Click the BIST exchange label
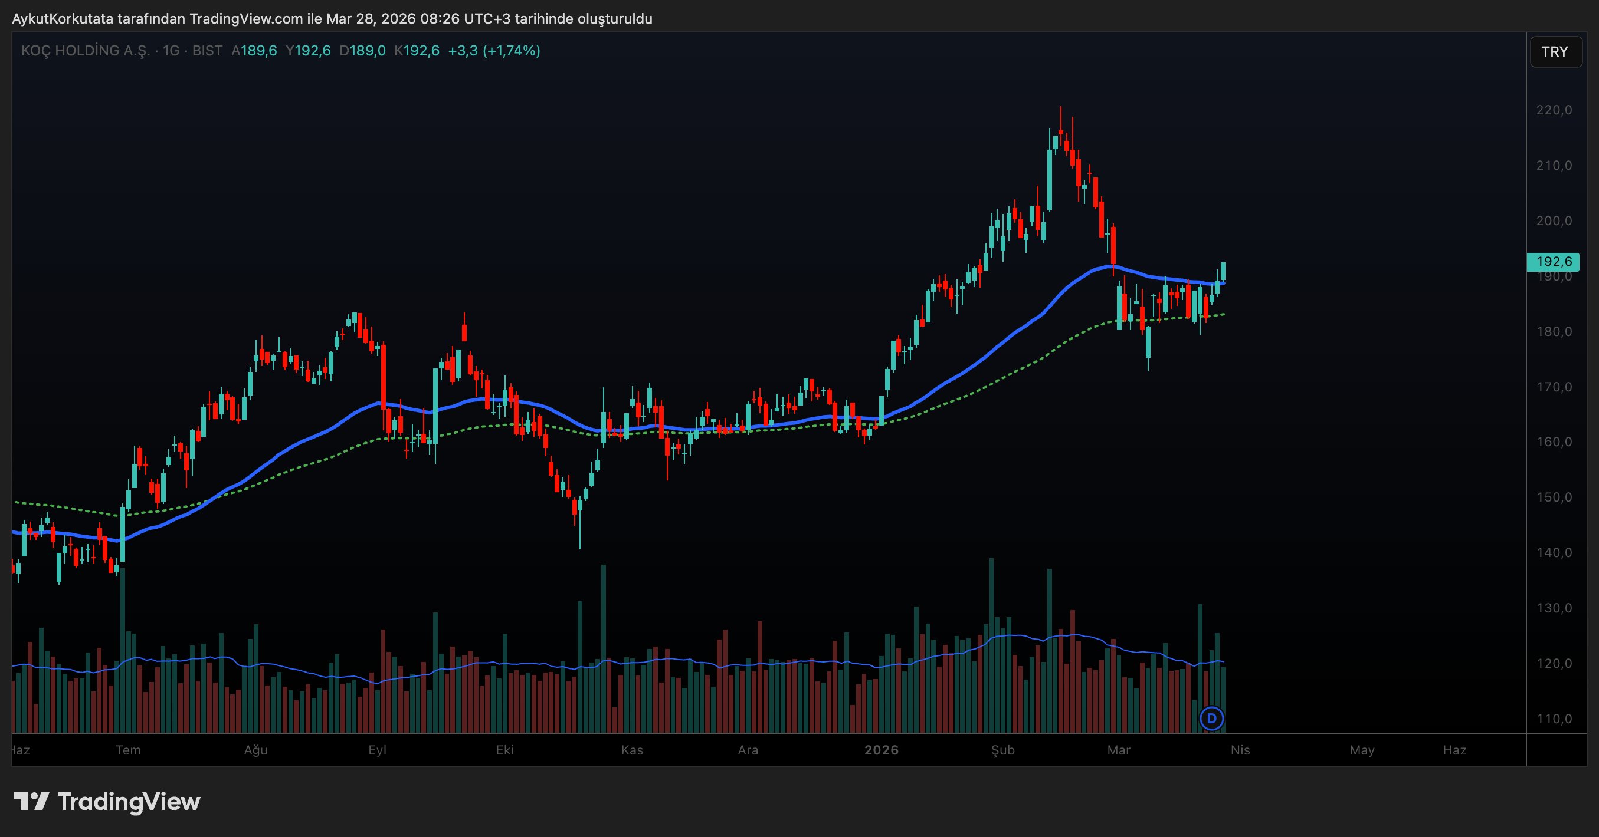 pos(207,51)
